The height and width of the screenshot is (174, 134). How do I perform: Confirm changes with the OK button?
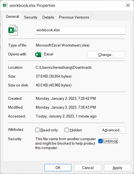(x=58, y=168)
